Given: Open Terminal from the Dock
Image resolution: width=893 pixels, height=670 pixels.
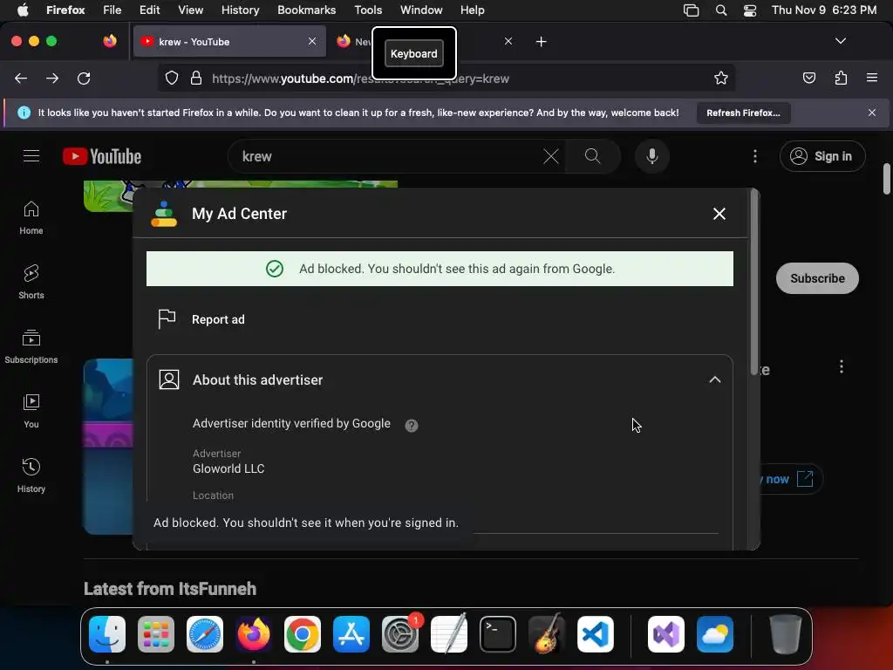Looking at the screenshot, I should coord(498,634).
